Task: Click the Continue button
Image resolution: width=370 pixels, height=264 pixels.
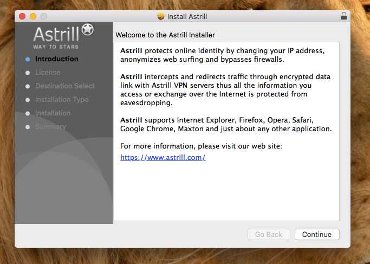Action: tap(317, 235)
